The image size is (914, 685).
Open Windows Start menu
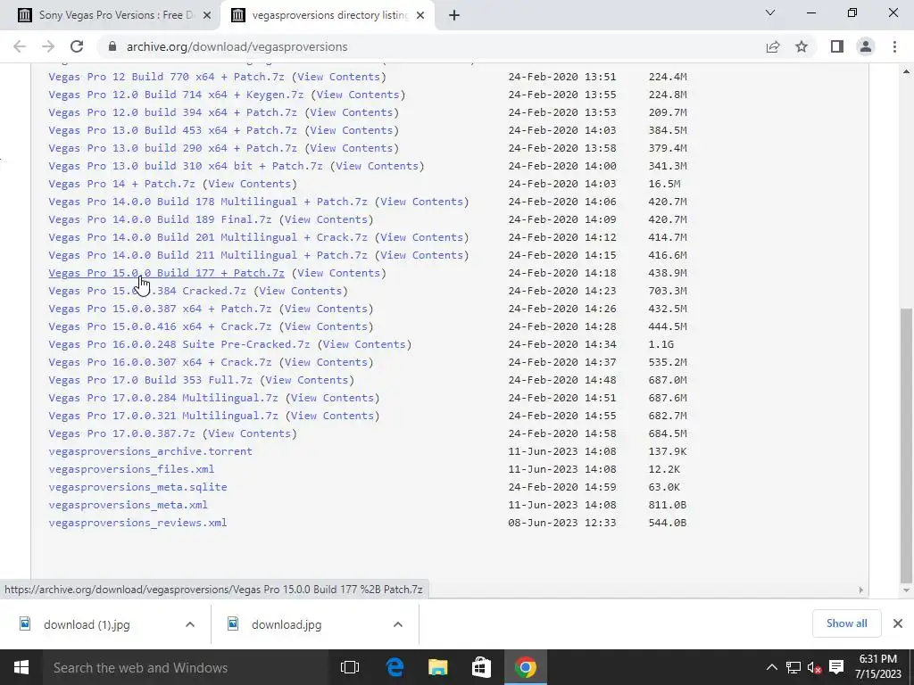coord(21,667)
